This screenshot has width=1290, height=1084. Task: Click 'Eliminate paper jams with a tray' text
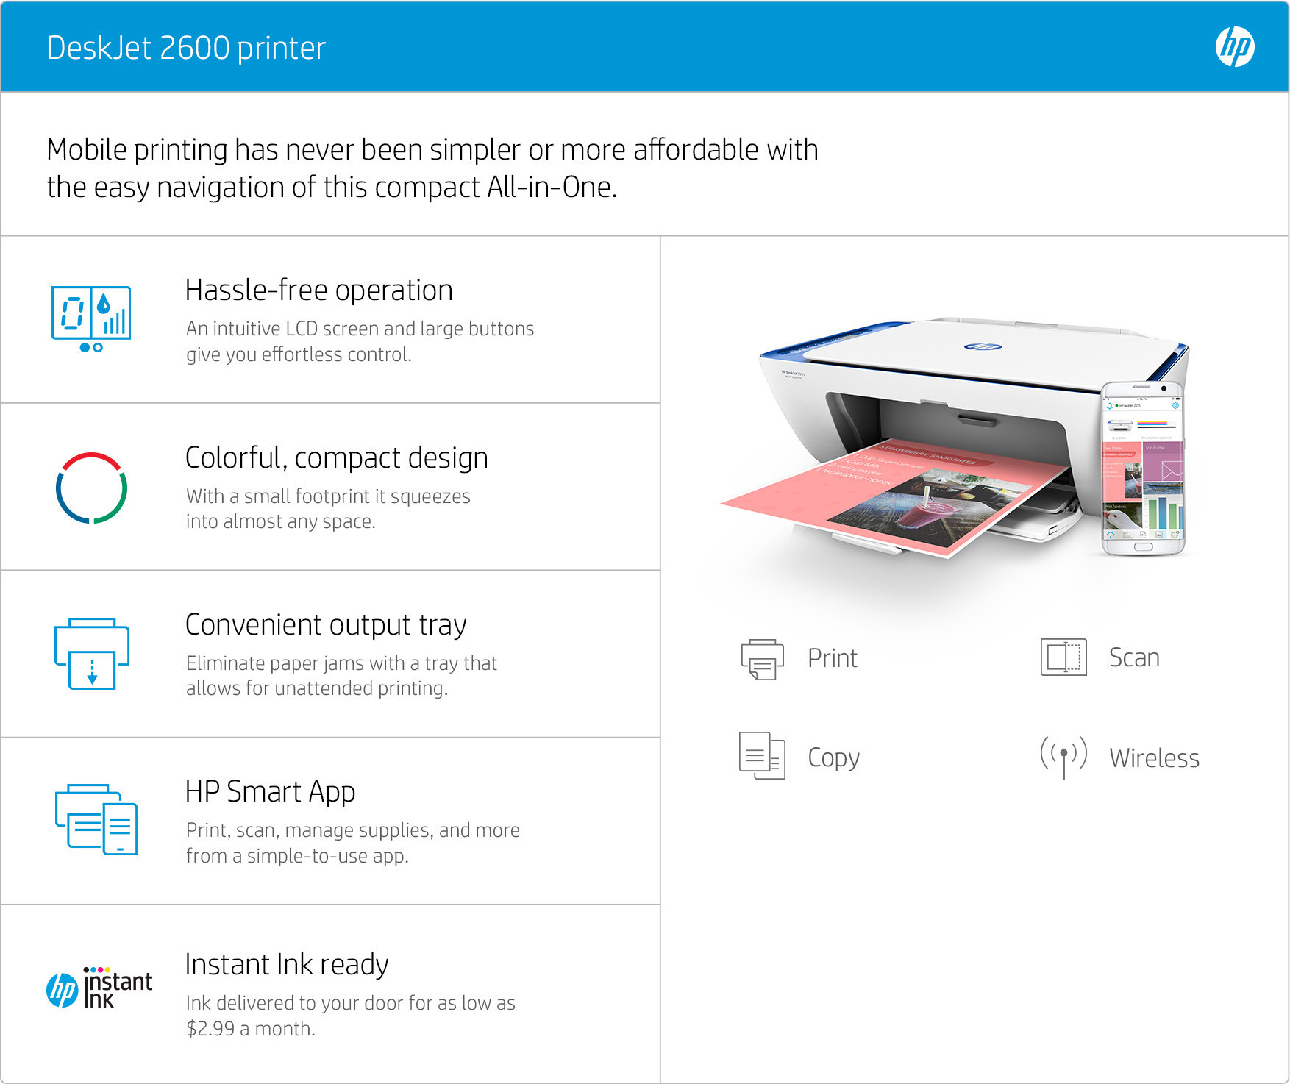(x=341, y=663)
